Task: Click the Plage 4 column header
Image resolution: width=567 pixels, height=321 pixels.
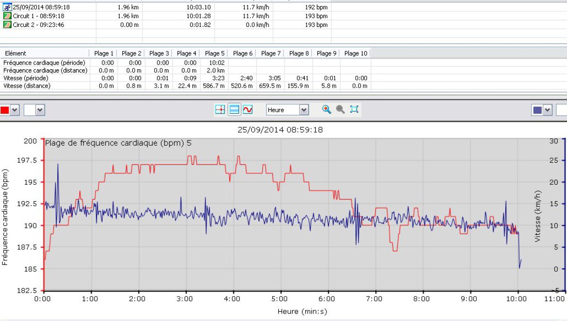Action: pos(187,53)
